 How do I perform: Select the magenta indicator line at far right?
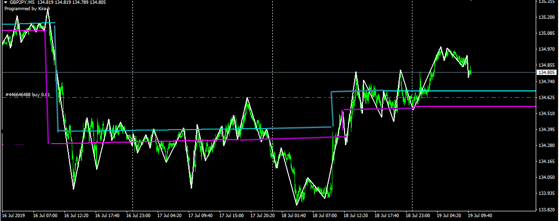[510, 106]
